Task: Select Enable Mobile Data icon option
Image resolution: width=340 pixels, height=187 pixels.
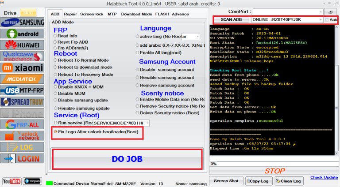Action: 170,99
